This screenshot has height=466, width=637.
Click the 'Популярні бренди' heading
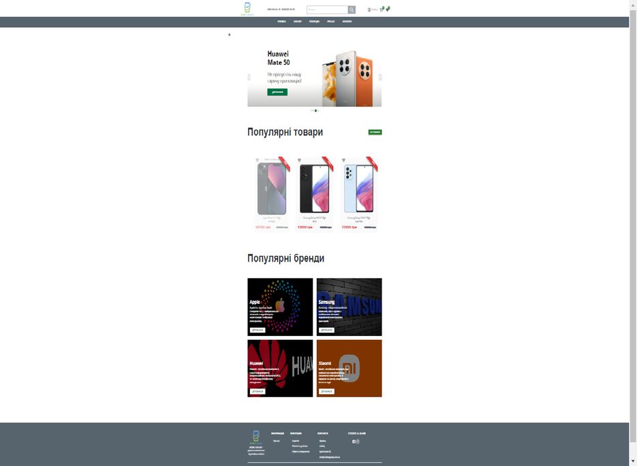click(x=286, y=258)
